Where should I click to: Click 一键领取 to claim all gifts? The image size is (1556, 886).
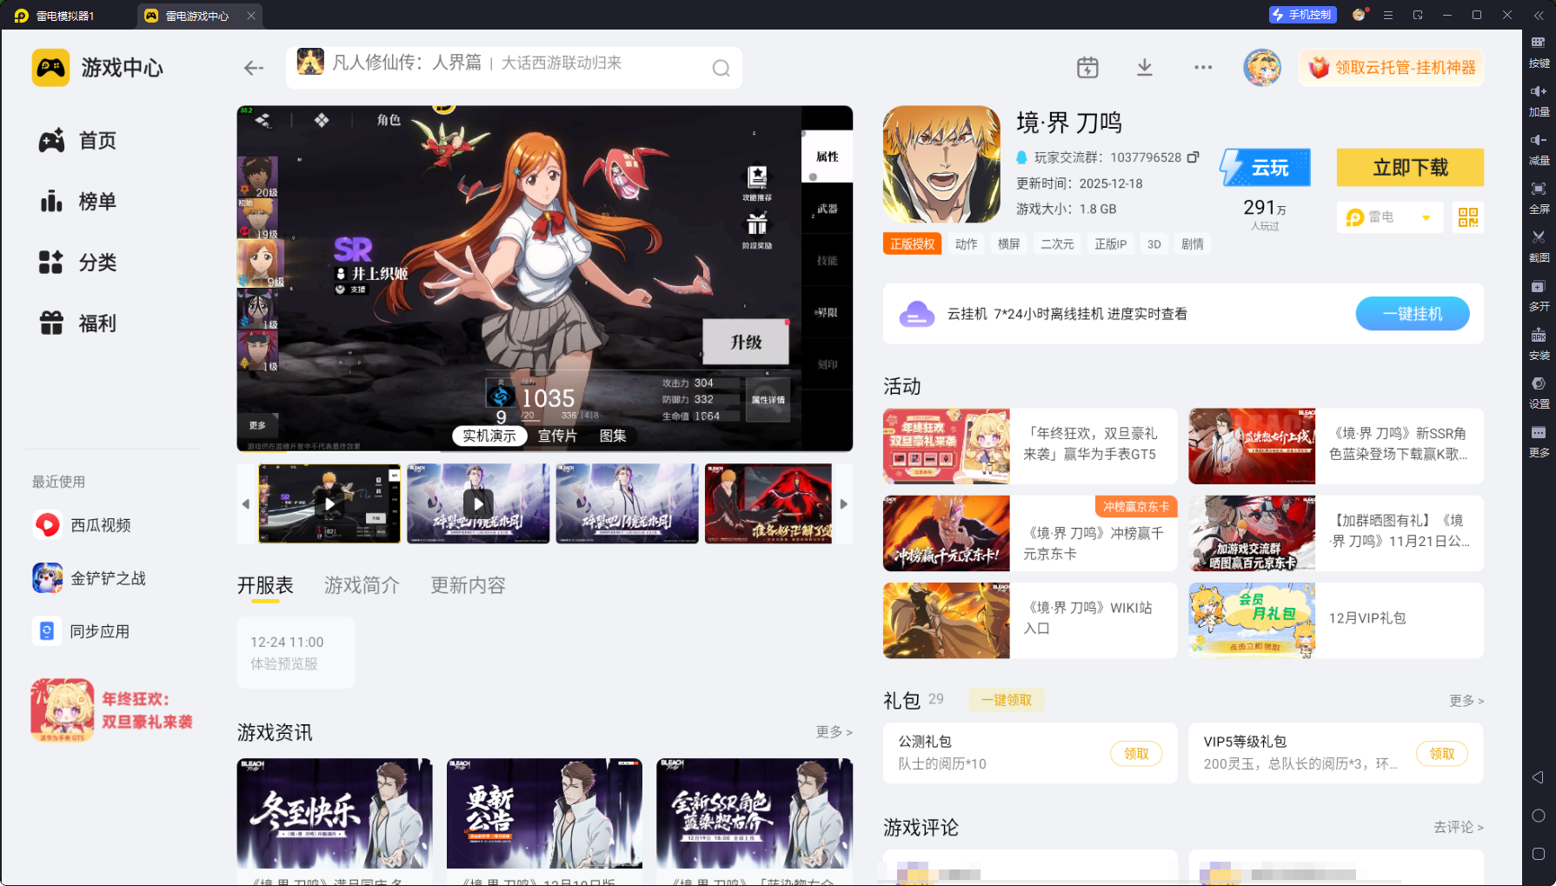1007,700
